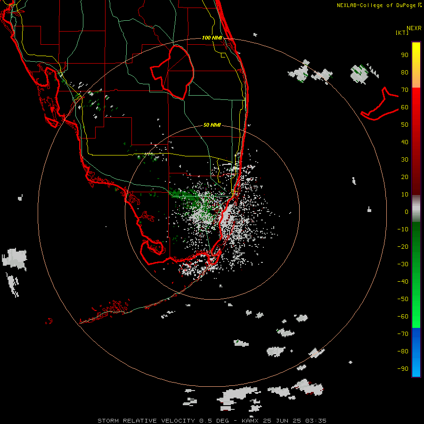
Task: Click the 100 NMI range ring label
Action: 212,38
